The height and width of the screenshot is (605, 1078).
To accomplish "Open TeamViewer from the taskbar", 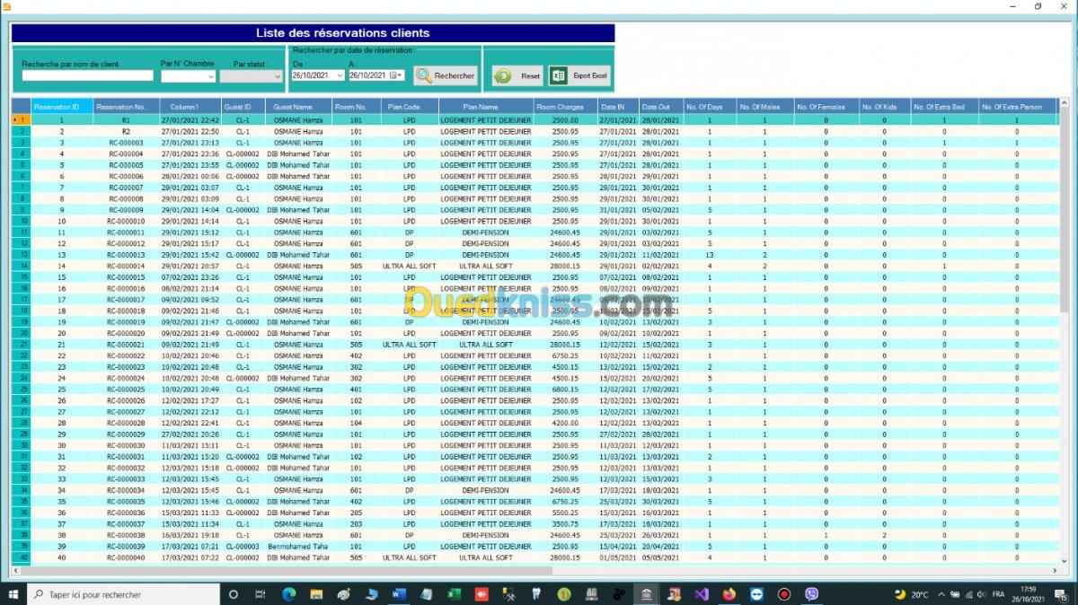I will (x=756, y=594).
